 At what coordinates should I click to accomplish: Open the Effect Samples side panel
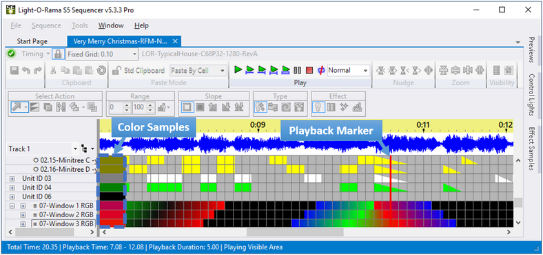point(531,148)
